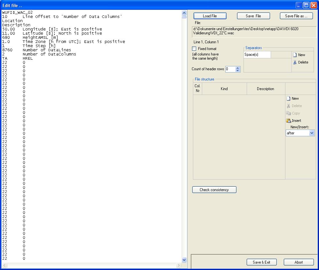Click Insert in File structure panel
Screen dimensions: 319x270
(x=294, y=121)
